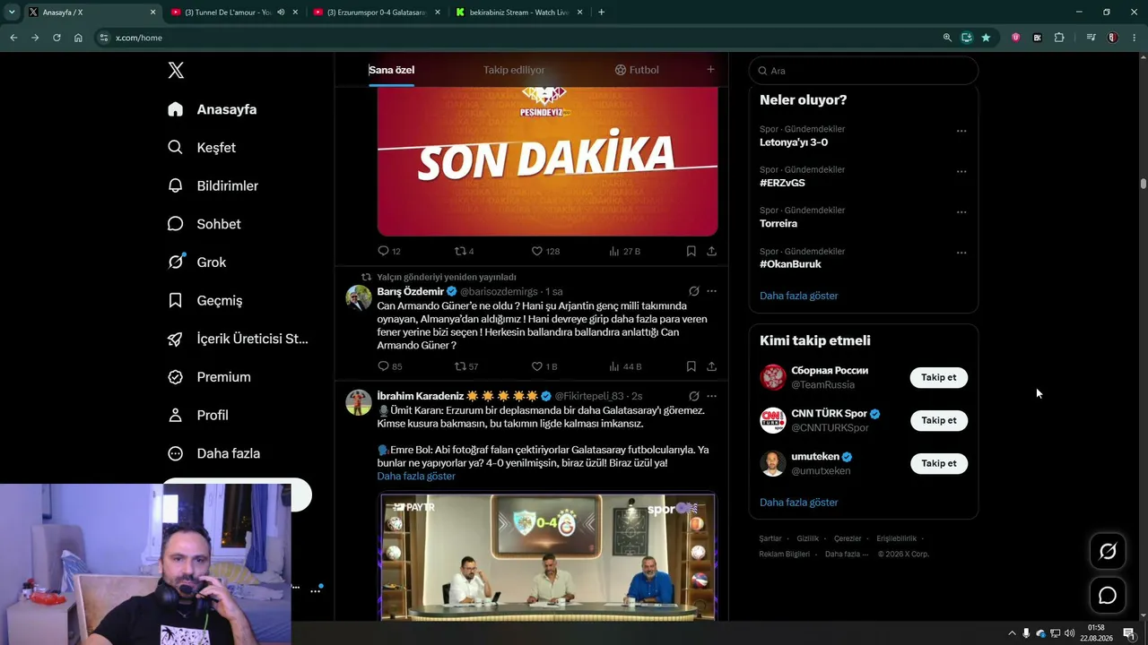This screenshot has height=645, width=1148.
Task: Open the floating Grok button
Action: [1108, 552]
